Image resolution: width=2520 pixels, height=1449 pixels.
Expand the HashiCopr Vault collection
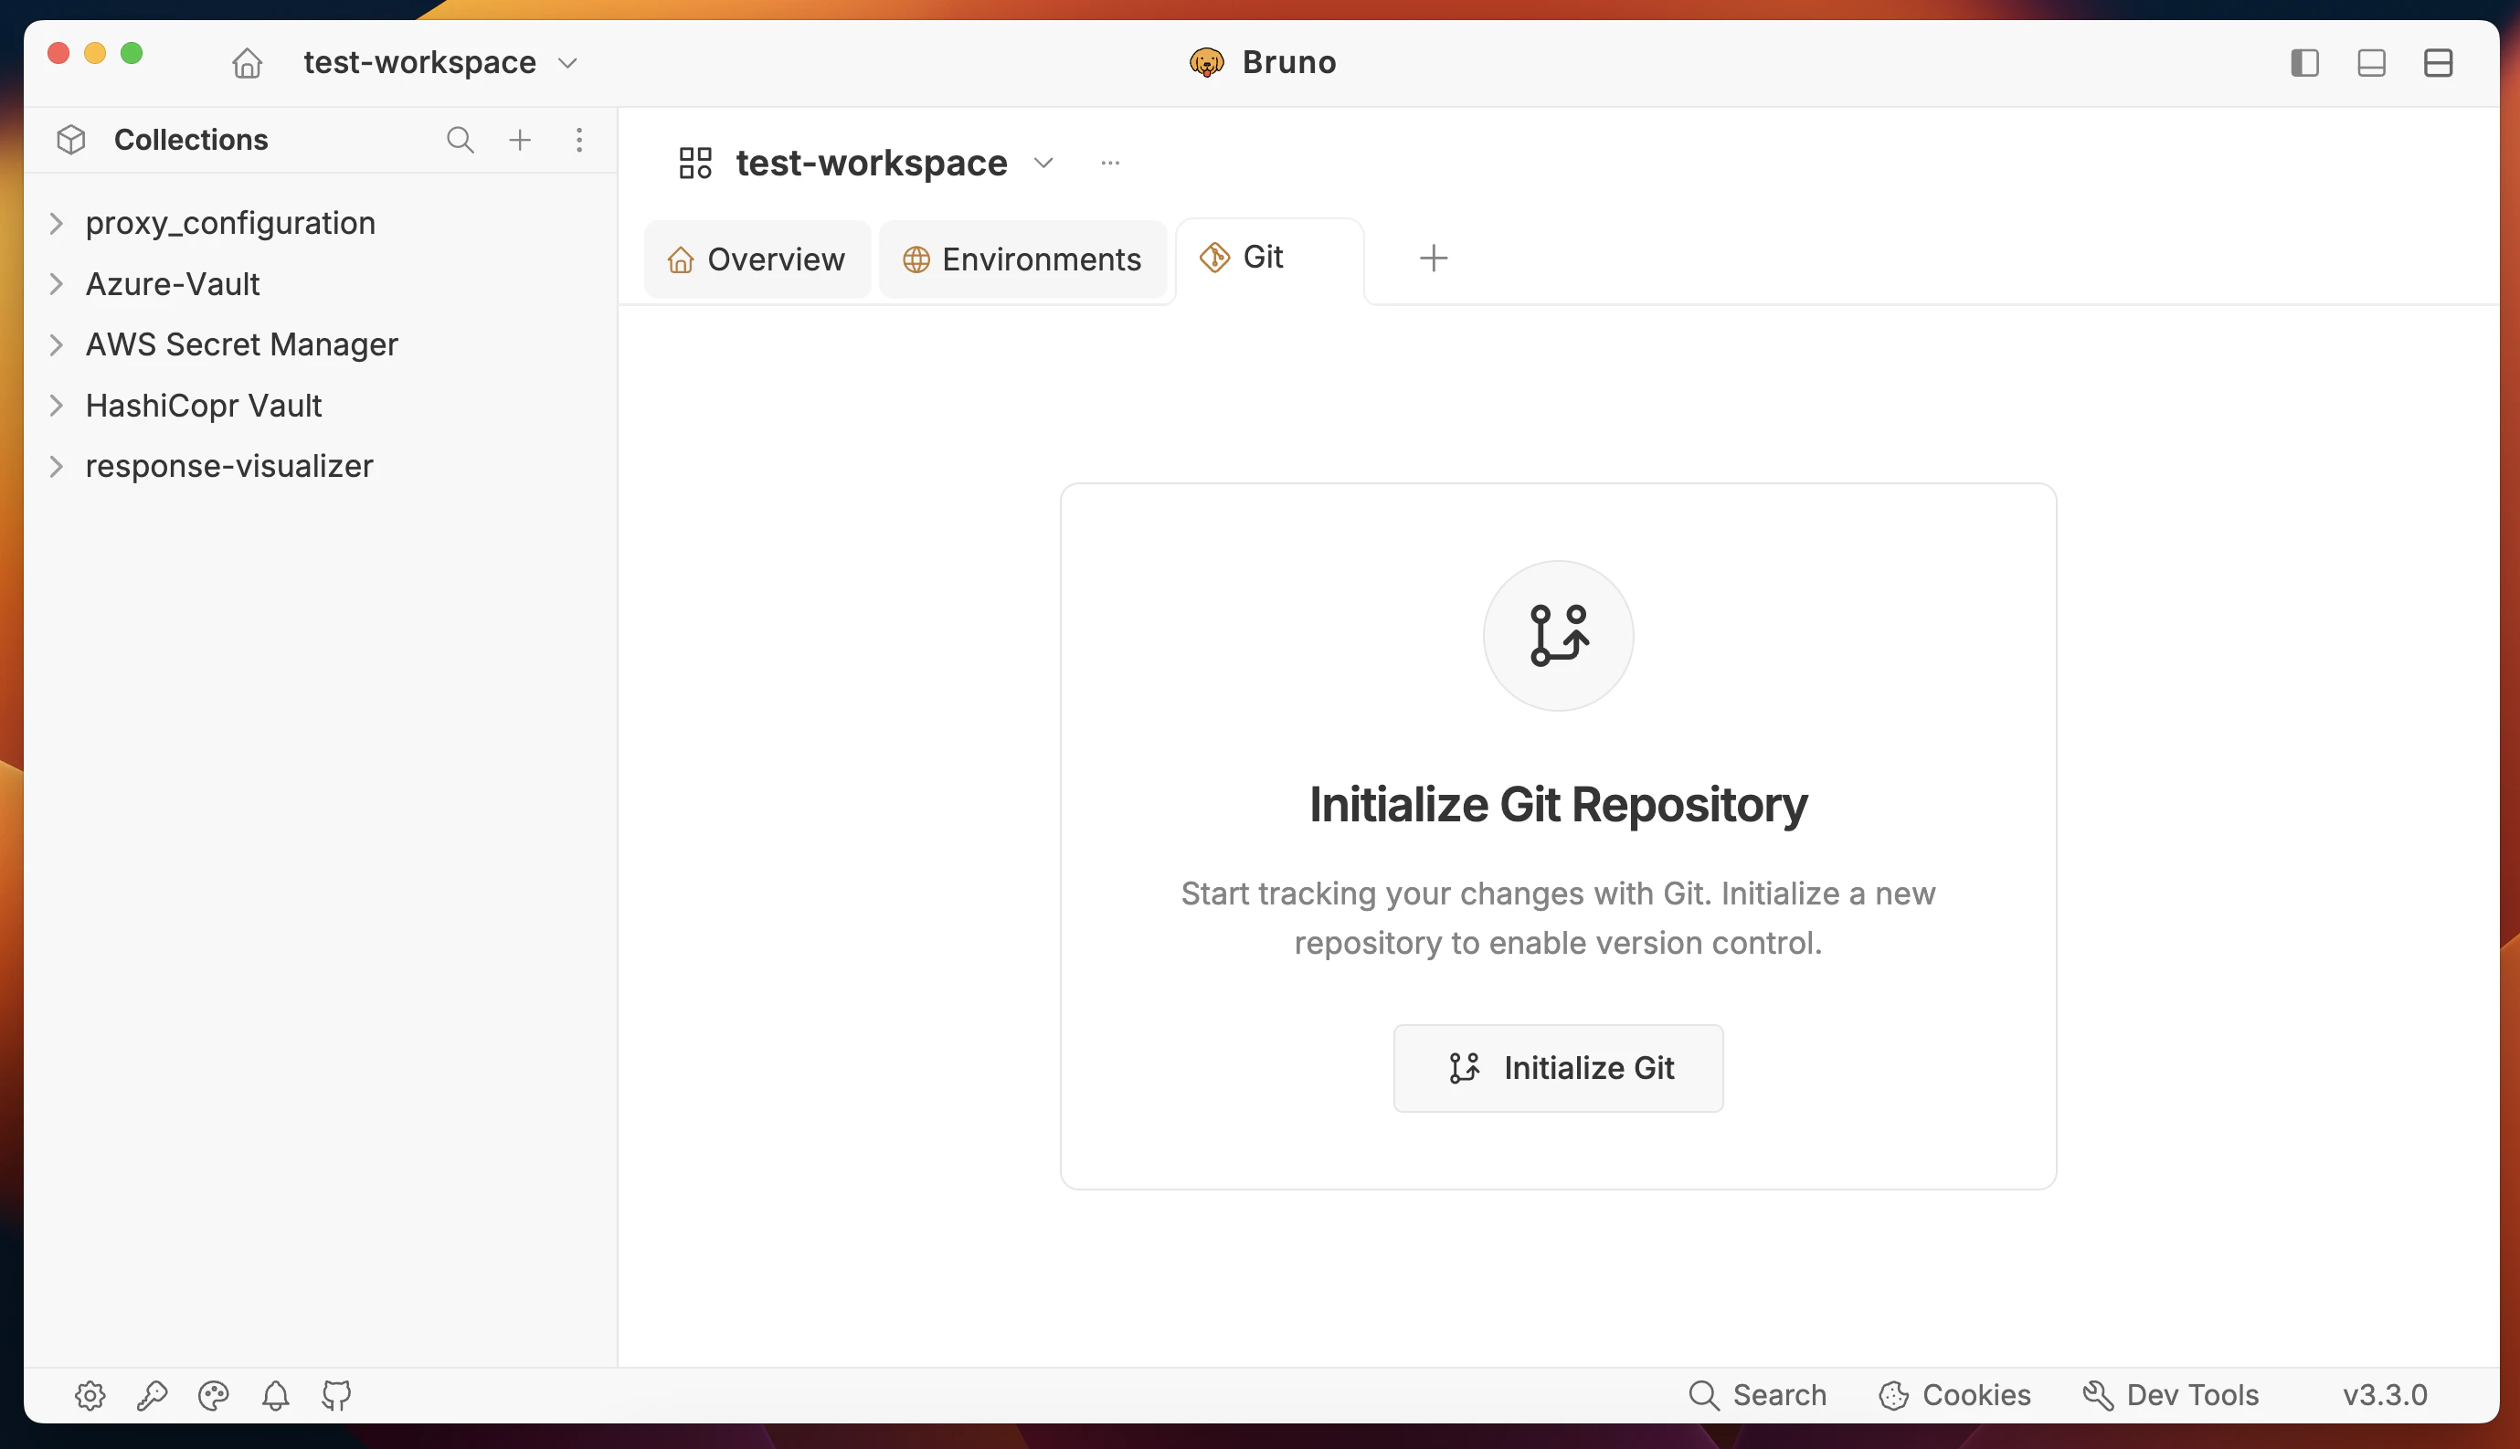[57, 405]
